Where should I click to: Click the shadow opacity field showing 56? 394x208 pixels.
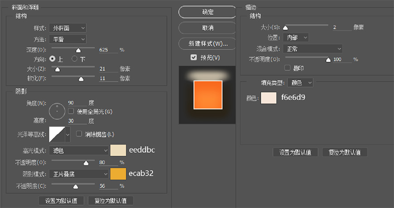pyautogui.click(x=109, y=186)
